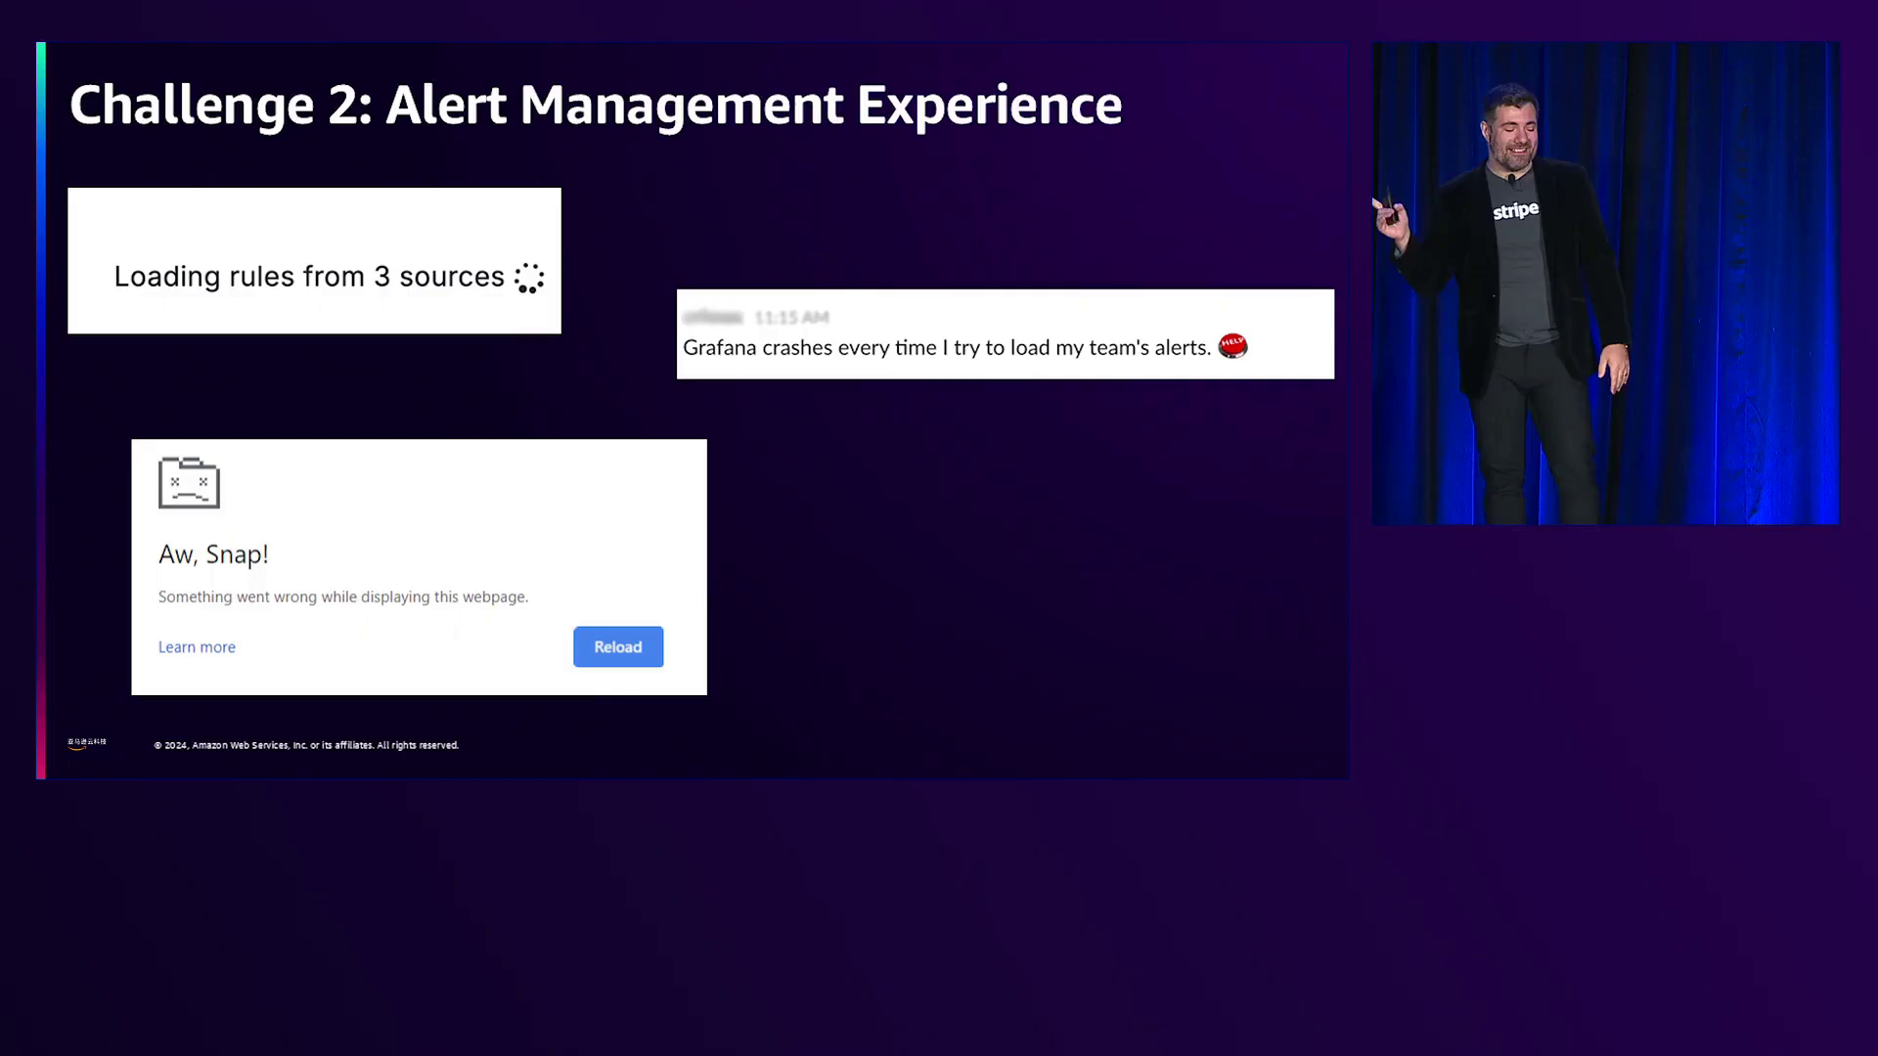
Task: Click the slide title 'Challenge 2: Alert Management Experience'
Action: [x=596, y=106]
